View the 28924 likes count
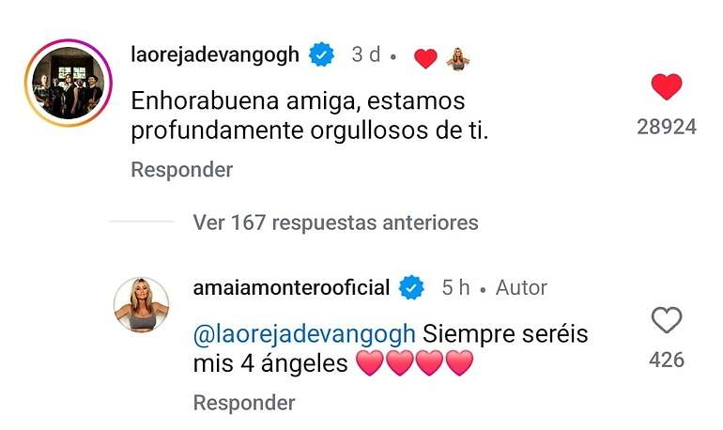Screen dimensions: 723x430 click(x=667, y=127)
